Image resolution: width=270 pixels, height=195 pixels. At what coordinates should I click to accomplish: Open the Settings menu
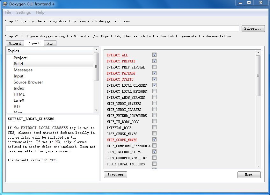(23, 12)
